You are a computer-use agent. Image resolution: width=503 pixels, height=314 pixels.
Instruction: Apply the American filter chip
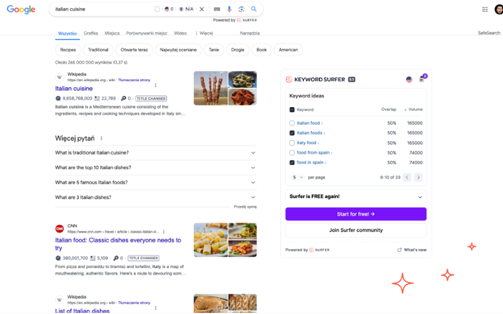coord(289,50)
